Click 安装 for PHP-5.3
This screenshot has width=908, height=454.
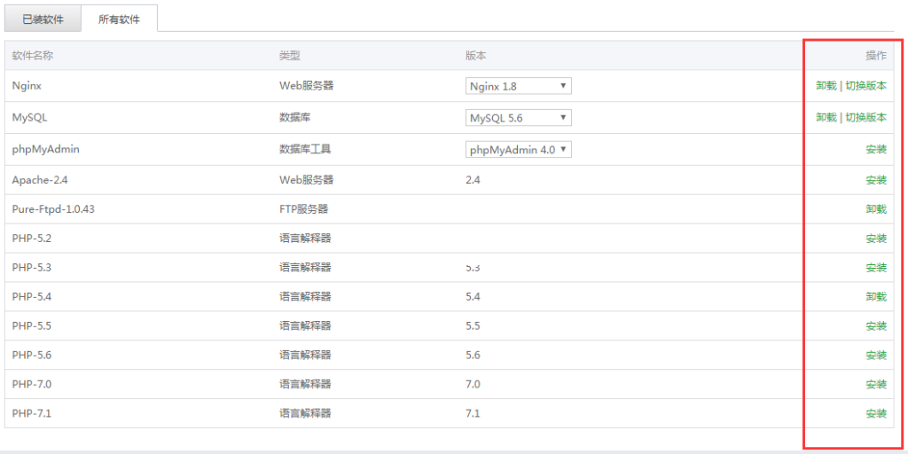pos(876,268)
